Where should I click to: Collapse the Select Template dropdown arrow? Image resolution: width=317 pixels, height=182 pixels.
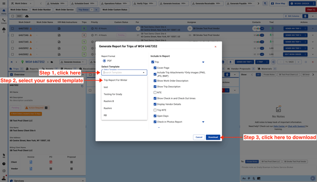coord(143,72)
